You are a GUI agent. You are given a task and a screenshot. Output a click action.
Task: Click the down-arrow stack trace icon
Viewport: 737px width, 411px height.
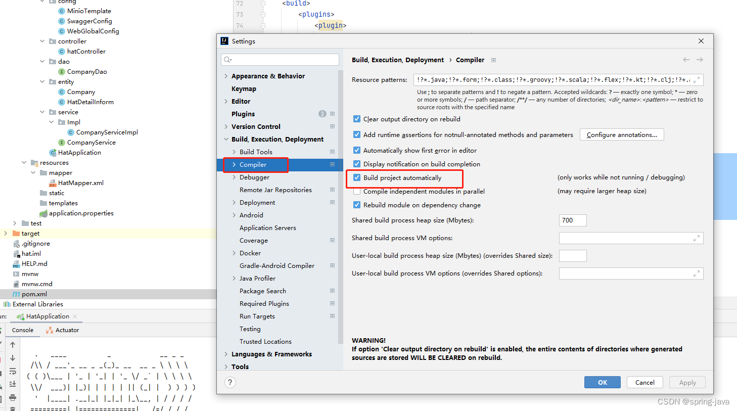[12, 358]
